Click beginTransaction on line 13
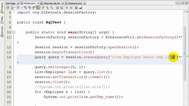 pos(70,52)
